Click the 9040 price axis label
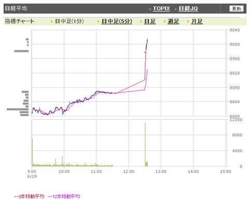The width and height of the screenshot is (249, 201). pyautogui.click(x=234, y=30)
